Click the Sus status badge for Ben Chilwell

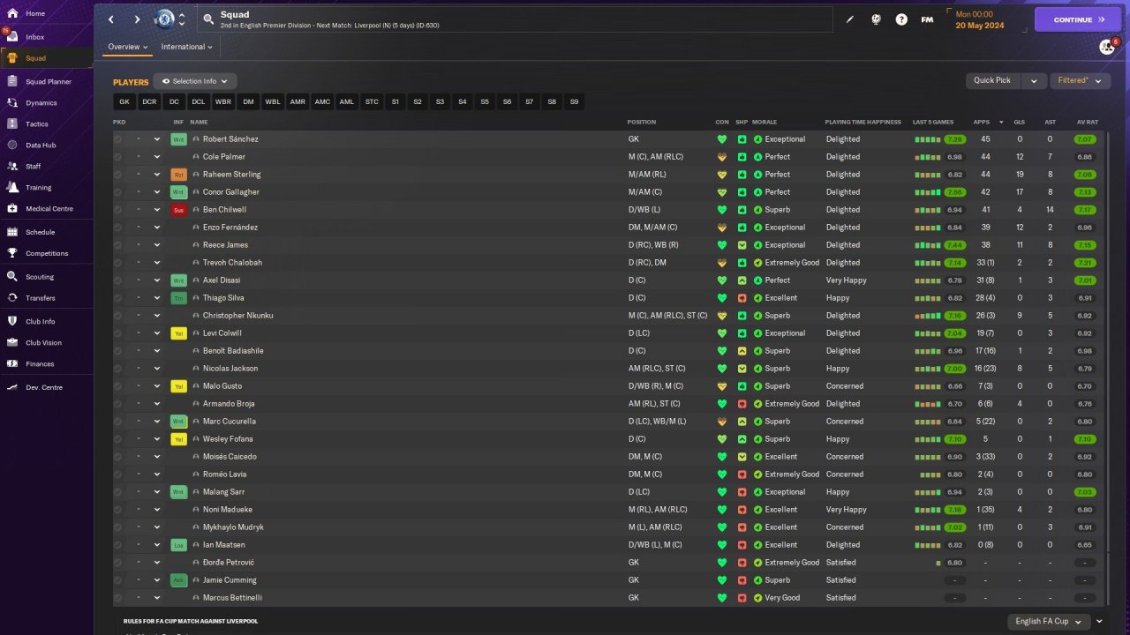point(178,210)
